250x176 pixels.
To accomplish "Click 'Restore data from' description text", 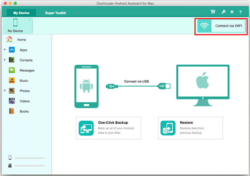I will 192,128.
